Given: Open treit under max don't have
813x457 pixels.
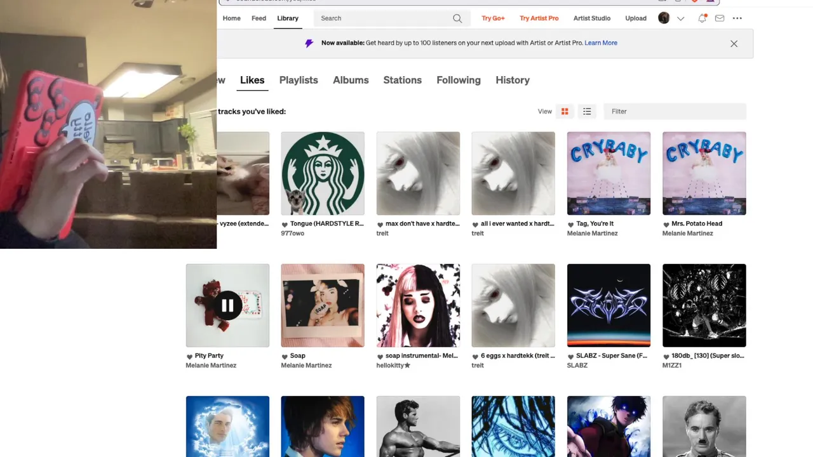Looking at the screenshot, I should 382,234.
